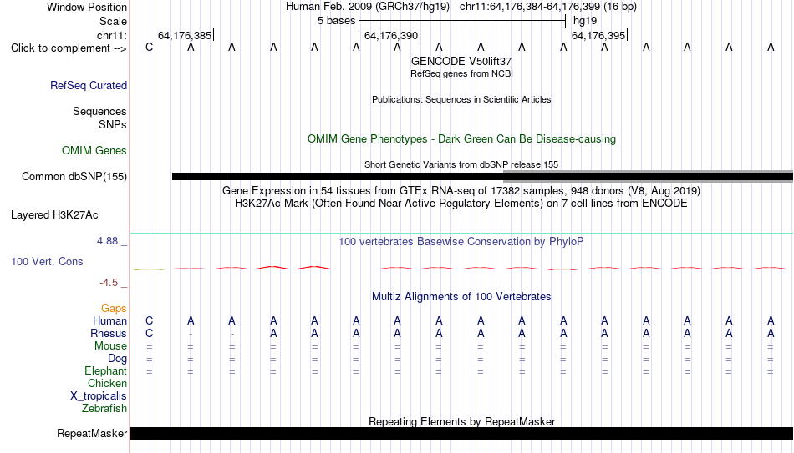Select the Mouse species label
The width and height of the screenshot is (794, 453).
pyautogui.click(x=110, y=346)
